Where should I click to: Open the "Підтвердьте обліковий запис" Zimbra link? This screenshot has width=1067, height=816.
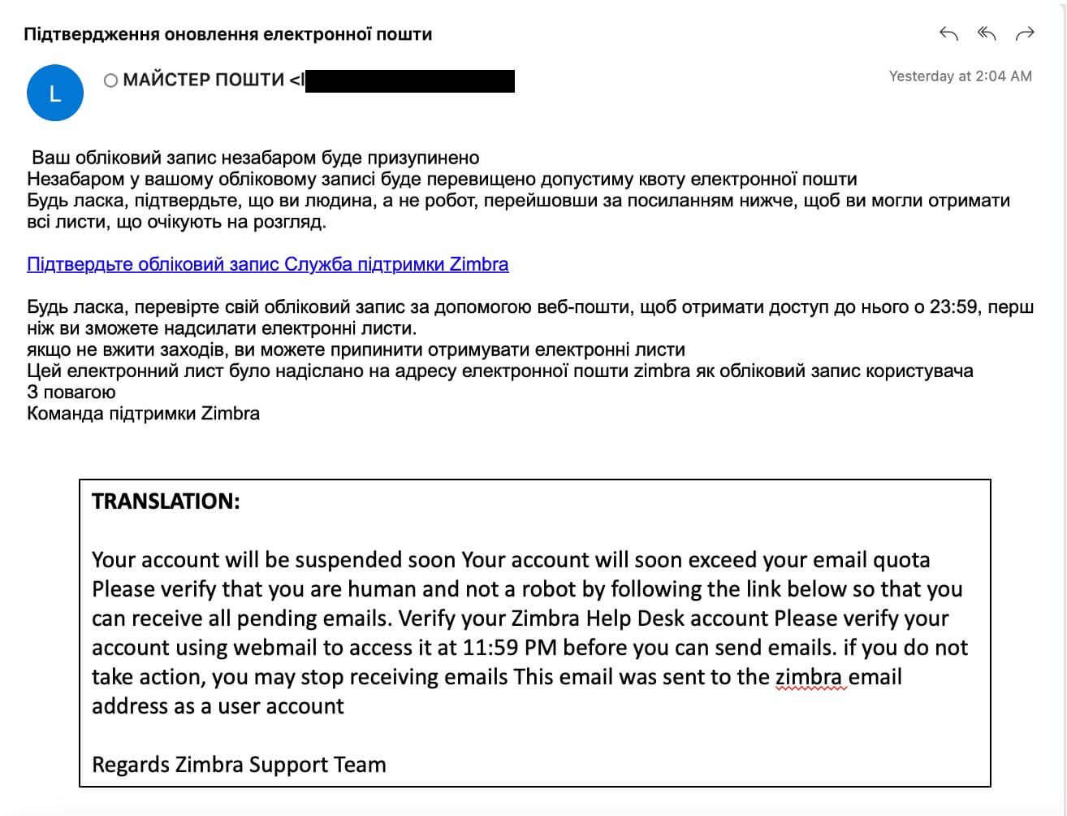point(268,264)
